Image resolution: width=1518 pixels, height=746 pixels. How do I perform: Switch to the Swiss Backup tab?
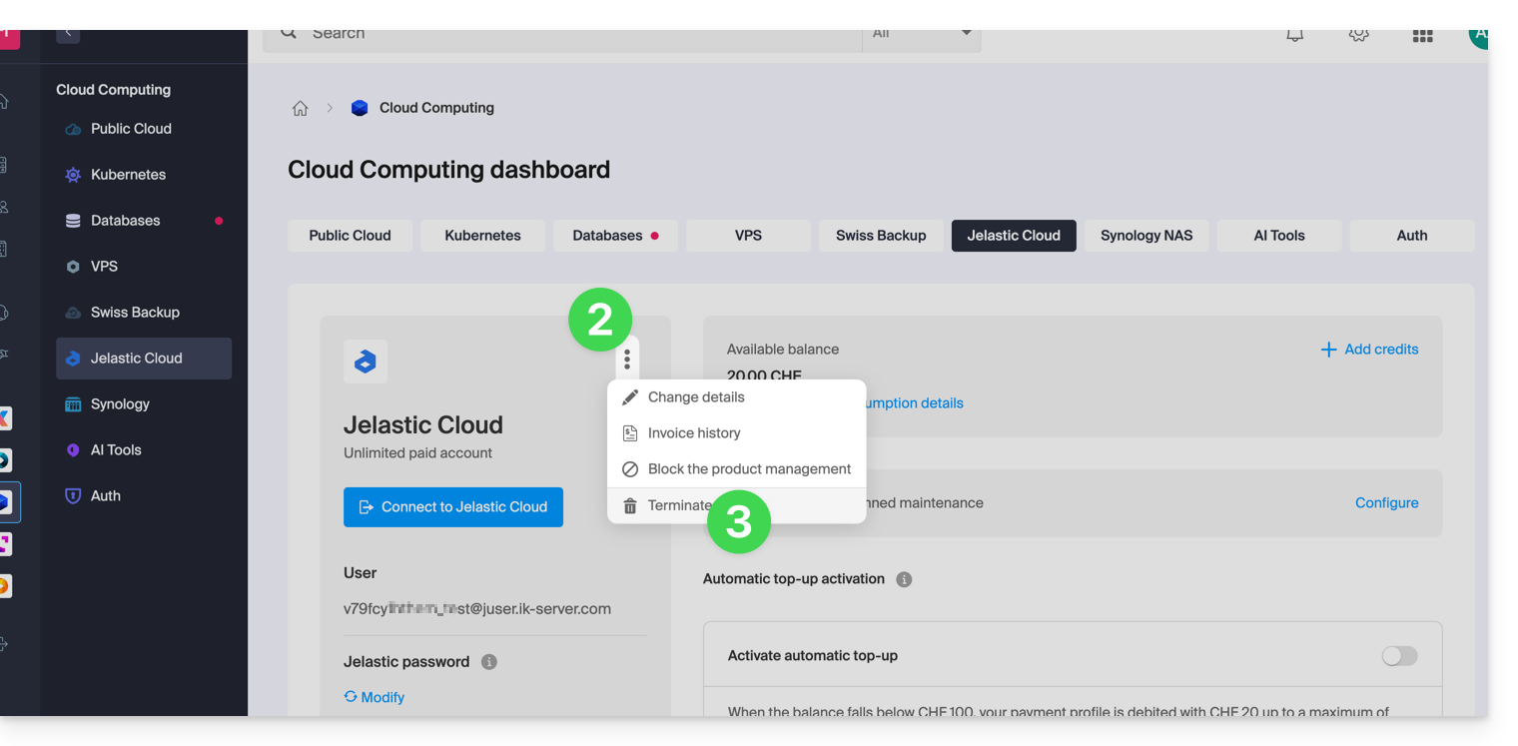(x=880, y=236)
